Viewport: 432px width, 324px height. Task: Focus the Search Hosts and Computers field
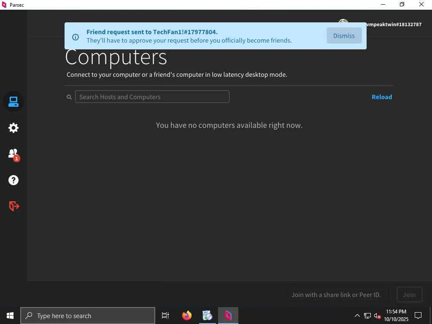pos(152,97)
